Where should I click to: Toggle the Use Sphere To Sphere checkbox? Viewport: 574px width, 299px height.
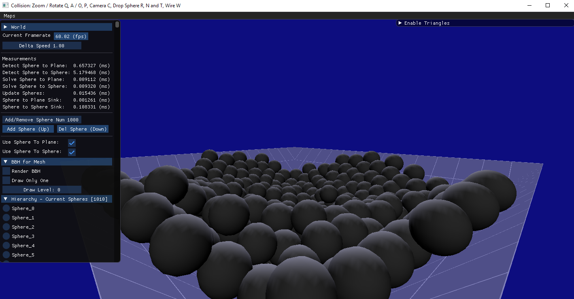tap(72, 152)
